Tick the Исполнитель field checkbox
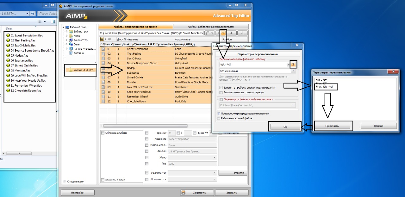 tap(147, 145)
